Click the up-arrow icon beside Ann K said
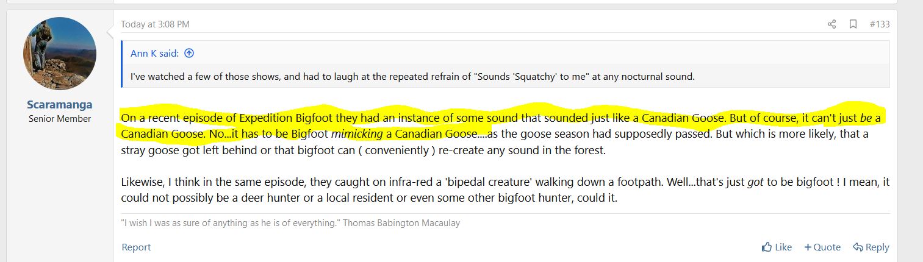The image size is (923, 262). click(x=189, y=54)
